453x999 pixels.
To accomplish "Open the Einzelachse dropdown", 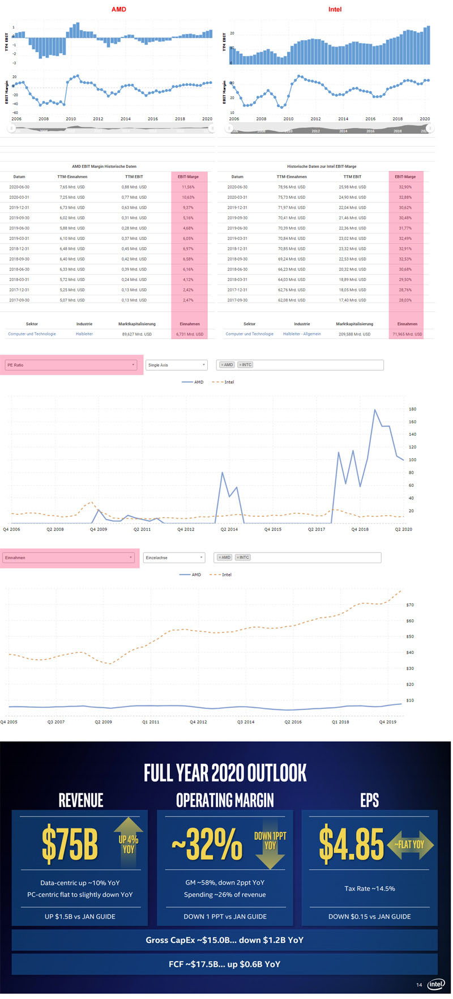I will (174, 558).
